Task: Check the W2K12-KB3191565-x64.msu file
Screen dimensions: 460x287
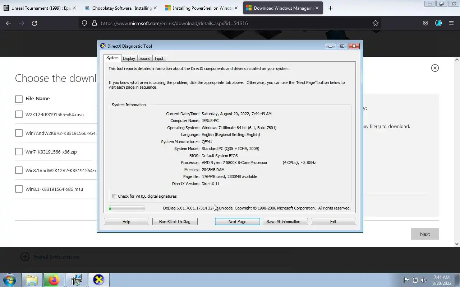Action: 19,114
